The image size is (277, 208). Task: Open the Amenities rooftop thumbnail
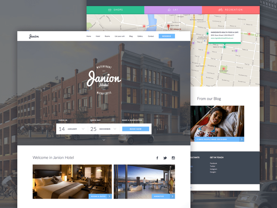[x=144, y=181]
